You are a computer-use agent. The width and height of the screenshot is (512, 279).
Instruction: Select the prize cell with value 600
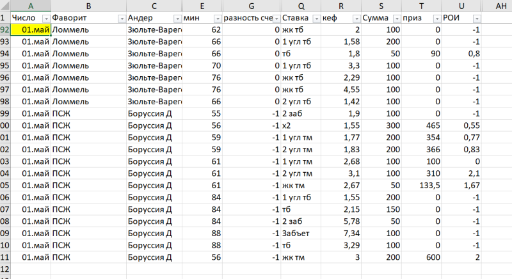coord(421,257)
